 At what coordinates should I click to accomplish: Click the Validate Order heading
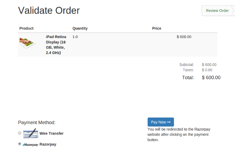[49, 11]
